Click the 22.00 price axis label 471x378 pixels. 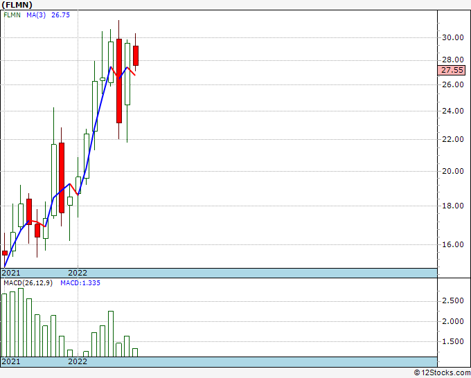453,139
